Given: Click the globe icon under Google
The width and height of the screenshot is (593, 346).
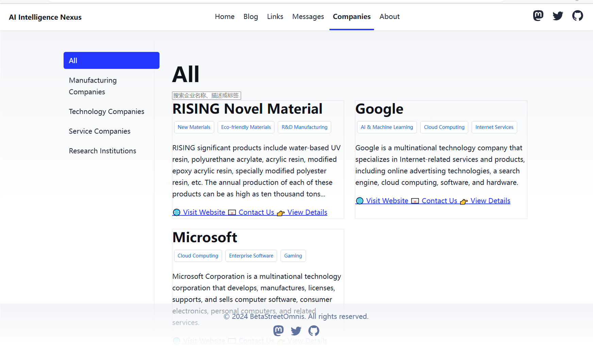Looking at the screenshot, I should tap(360, 201).
